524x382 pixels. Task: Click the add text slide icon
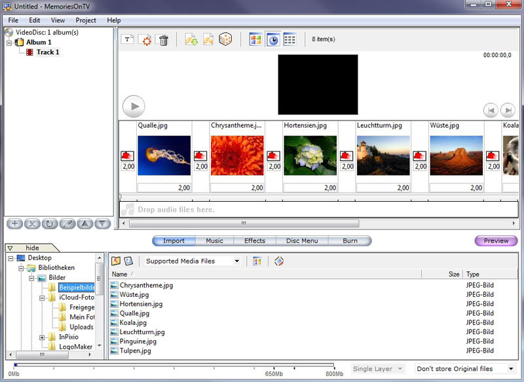(x=128, y=40)
